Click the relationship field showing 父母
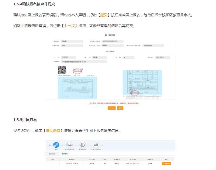This screenshot has height=170, width=216. click(72, 46)
